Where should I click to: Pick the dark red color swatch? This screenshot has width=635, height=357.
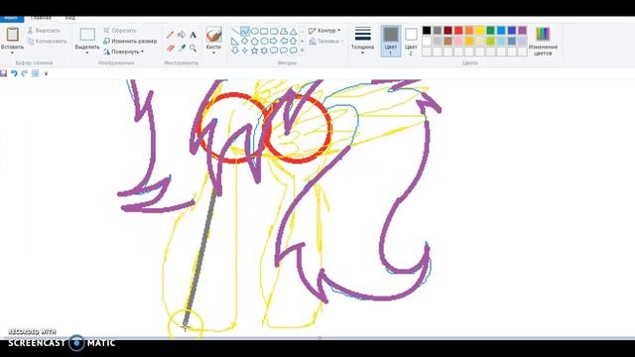pos(447,31)
